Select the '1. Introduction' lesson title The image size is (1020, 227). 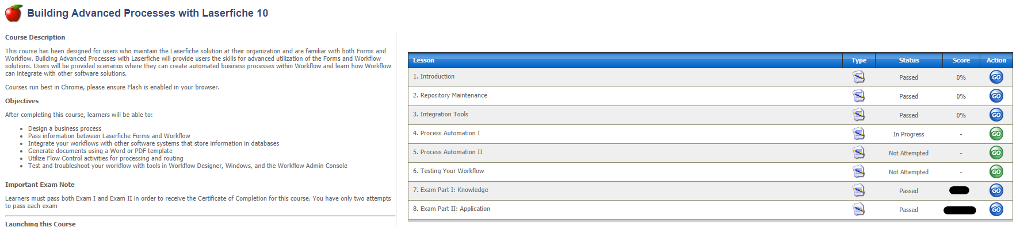click(434, 76)
